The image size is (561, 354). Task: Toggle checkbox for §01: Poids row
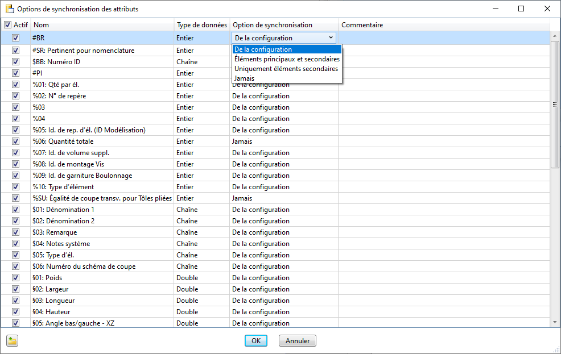(16, 278)
